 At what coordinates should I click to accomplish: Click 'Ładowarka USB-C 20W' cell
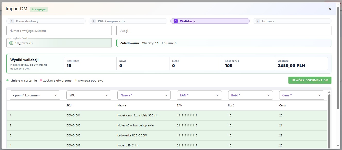pyautogui.click(x=132, y=135)
